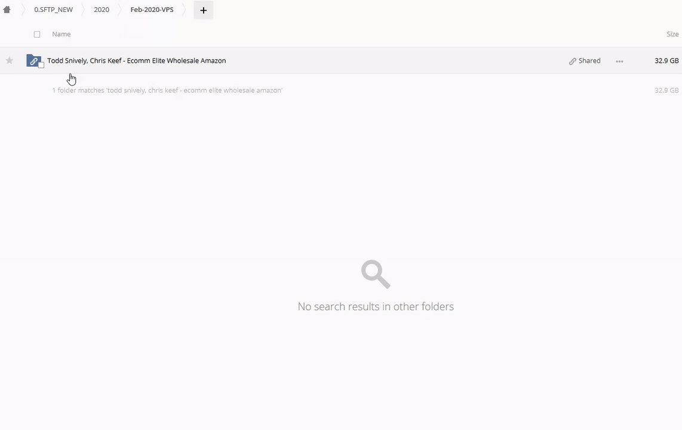
Task: Go to the Home root folder icon
Action: [7, 10]
